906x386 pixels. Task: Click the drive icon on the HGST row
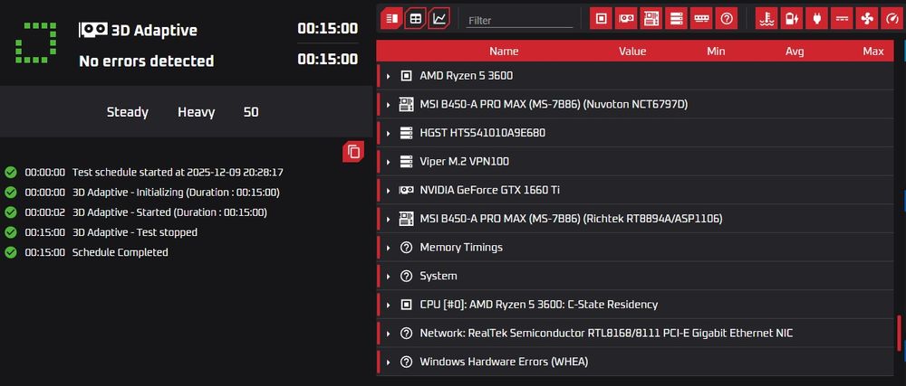point(406,133)
